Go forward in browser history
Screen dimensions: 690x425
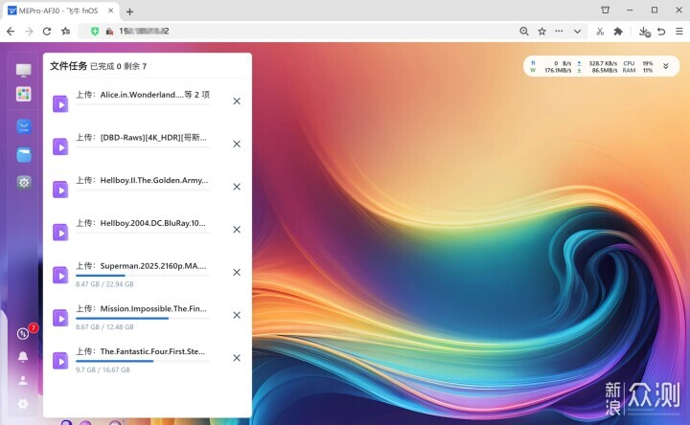pos(29,32)
